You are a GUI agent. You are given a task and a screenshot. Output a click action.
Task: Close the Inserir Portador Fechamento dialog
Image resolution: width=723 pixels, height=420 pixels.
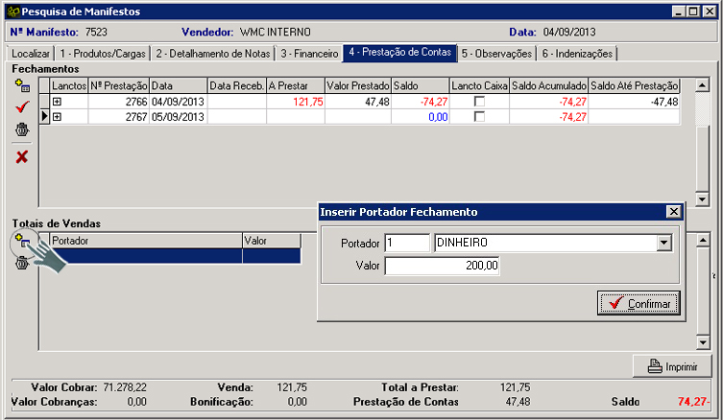(673, 212)
